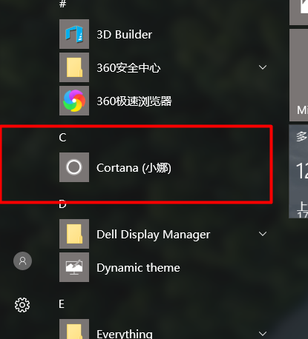The image size is (308, 339).
Task: Click the C letter group header
Action: 62,138
